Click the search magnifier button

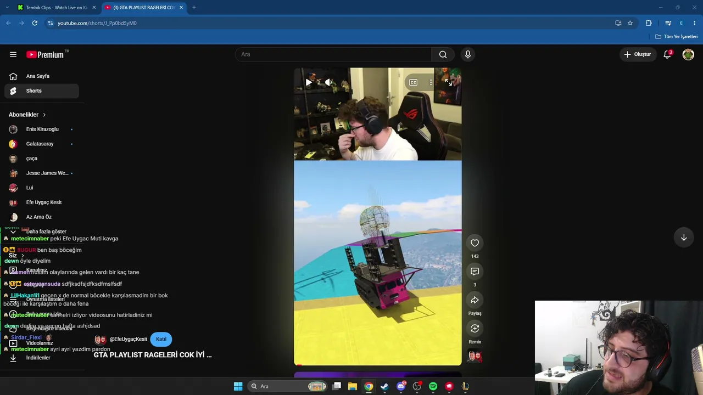443,54
